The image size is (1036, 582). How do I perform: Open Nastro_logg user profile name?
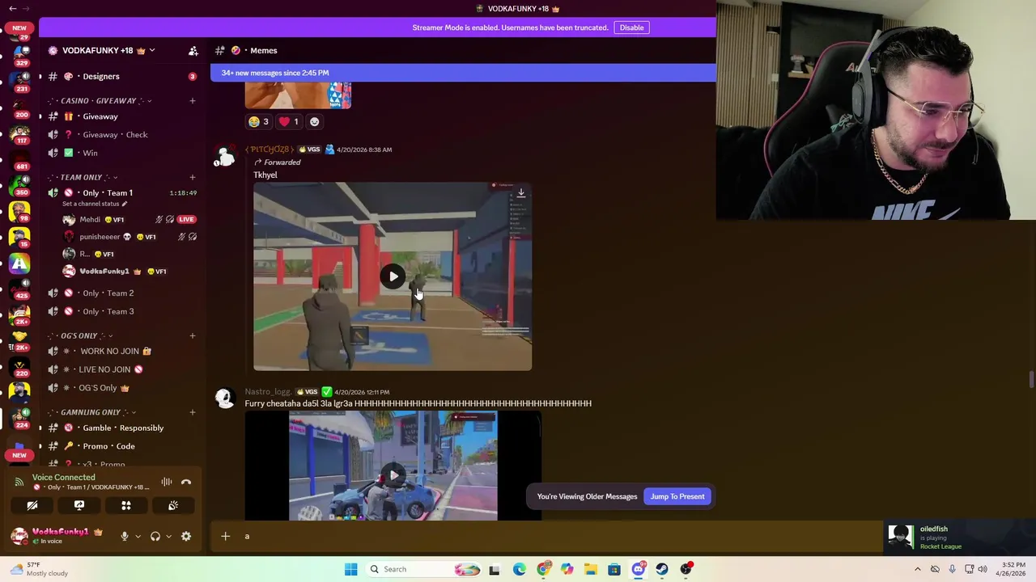pos(268,391)
